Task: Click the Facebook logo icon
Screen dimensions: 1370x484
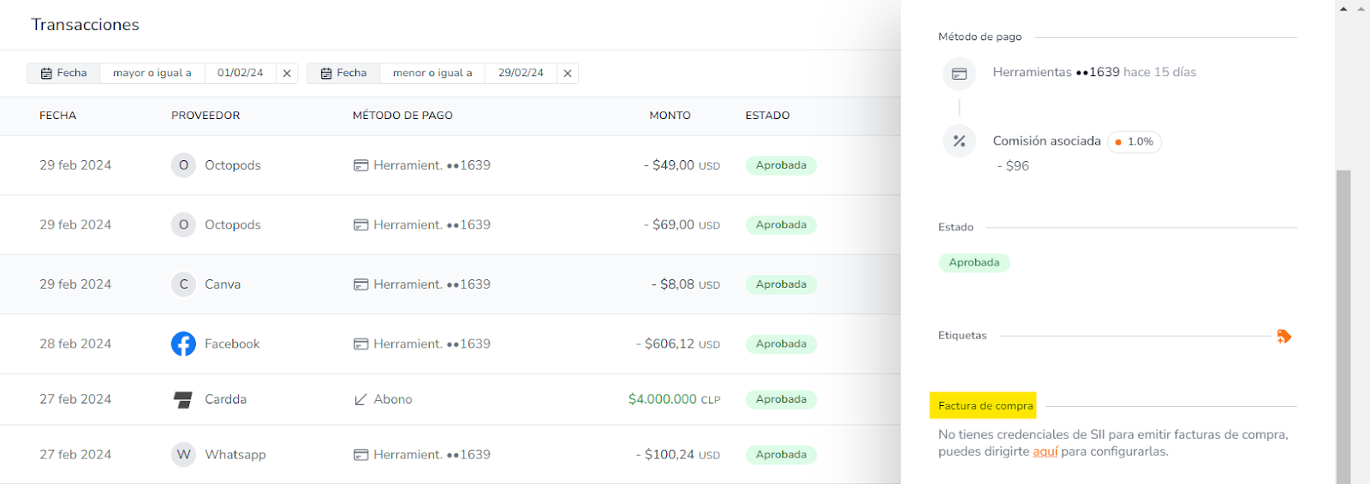Action: point(183,344)
